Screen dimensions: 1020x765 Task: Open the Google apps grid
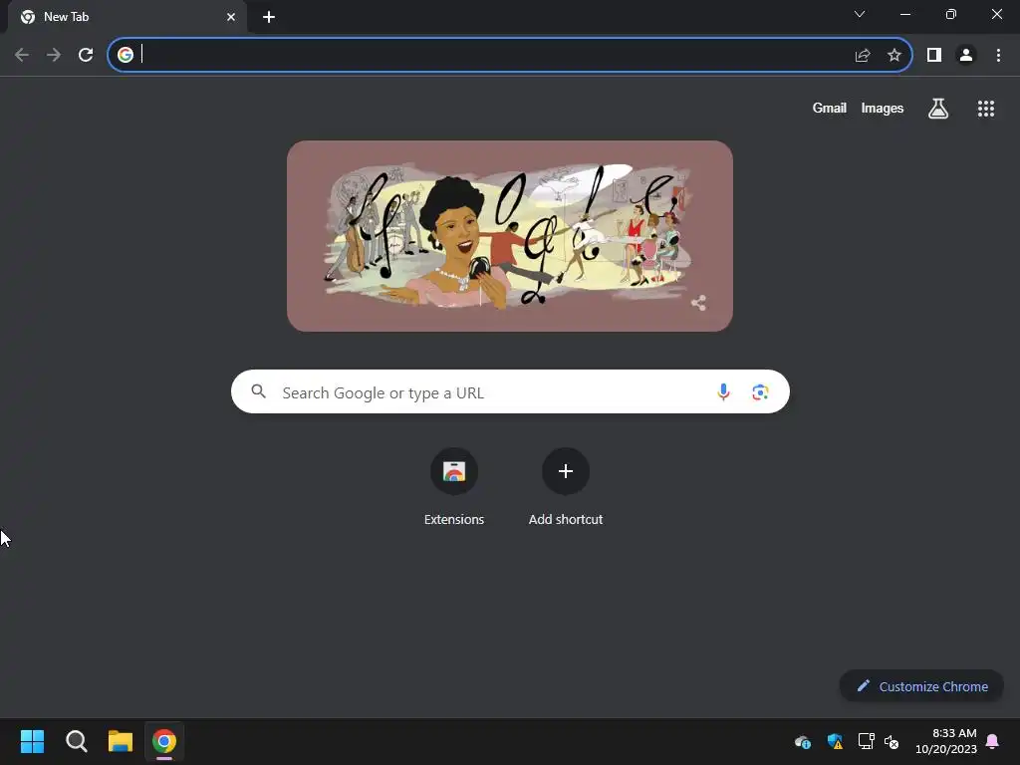click(x=986, y=109)
